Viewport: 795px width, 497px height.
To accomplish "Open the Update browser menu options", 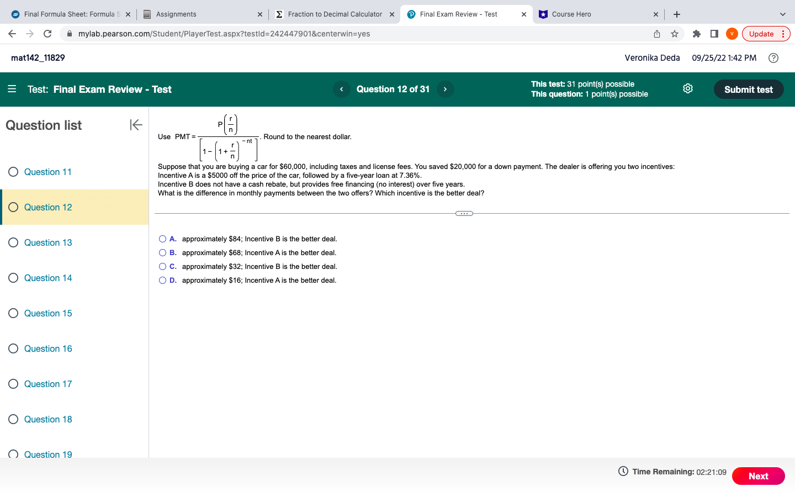I will pyautogui.click(x=783, y=34).
